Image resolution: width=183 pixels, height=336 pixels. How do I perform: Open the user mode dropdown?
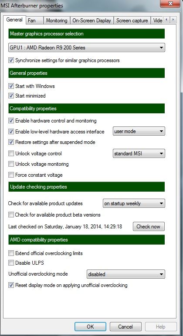coord(139,131)
